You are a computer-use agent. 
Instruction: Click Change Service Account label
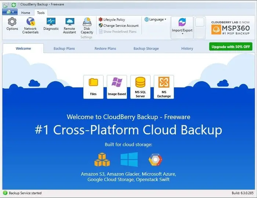[121, 26]
